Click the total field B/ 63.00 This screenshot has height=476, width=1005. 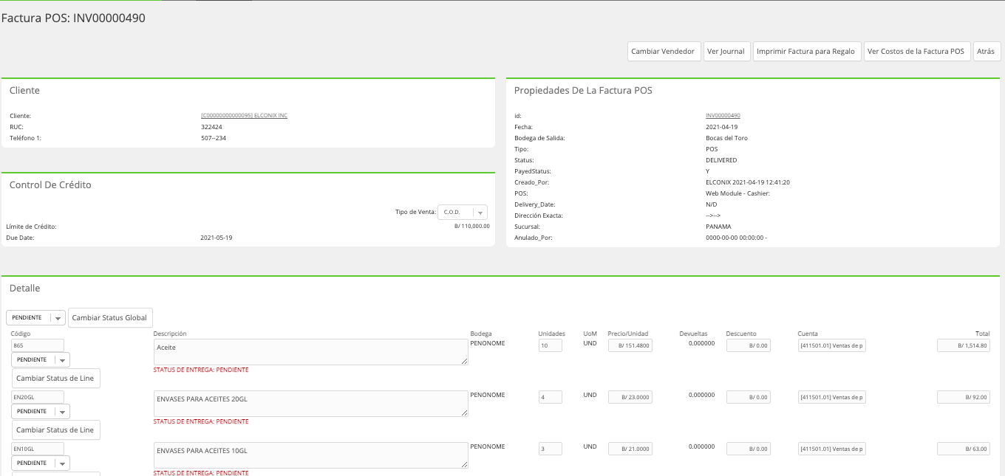pos(964,449)
